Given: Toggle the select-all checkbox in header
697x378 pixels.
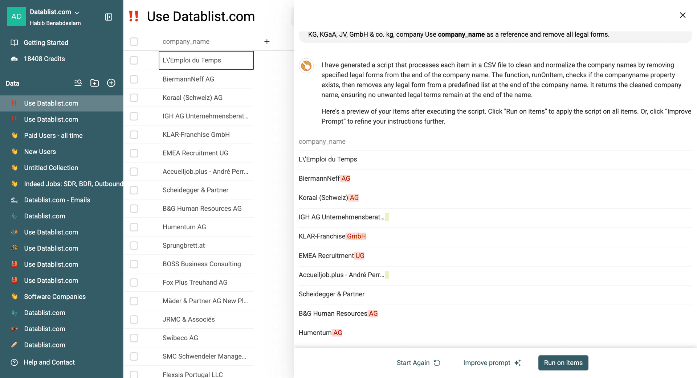Looking at the screenshot, I should (x=134, y=42).
